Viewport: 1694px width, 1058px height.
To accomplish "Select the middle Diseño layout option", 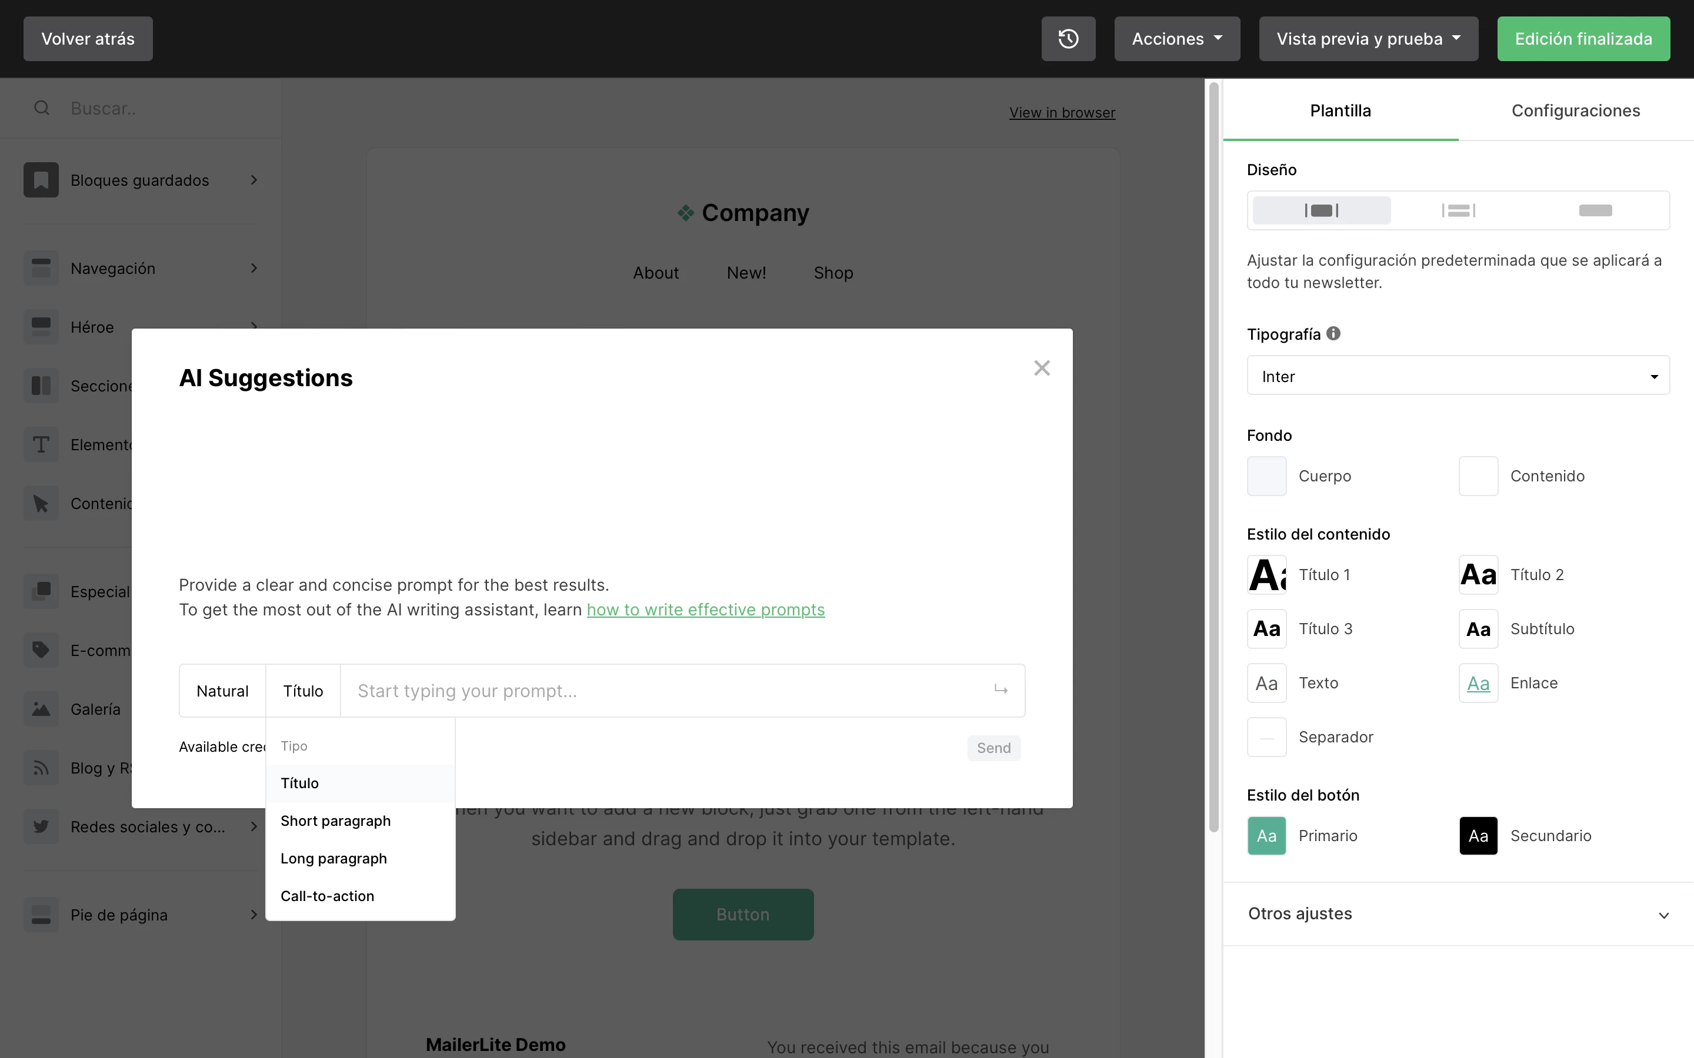I will click(x=1459, y=210).
